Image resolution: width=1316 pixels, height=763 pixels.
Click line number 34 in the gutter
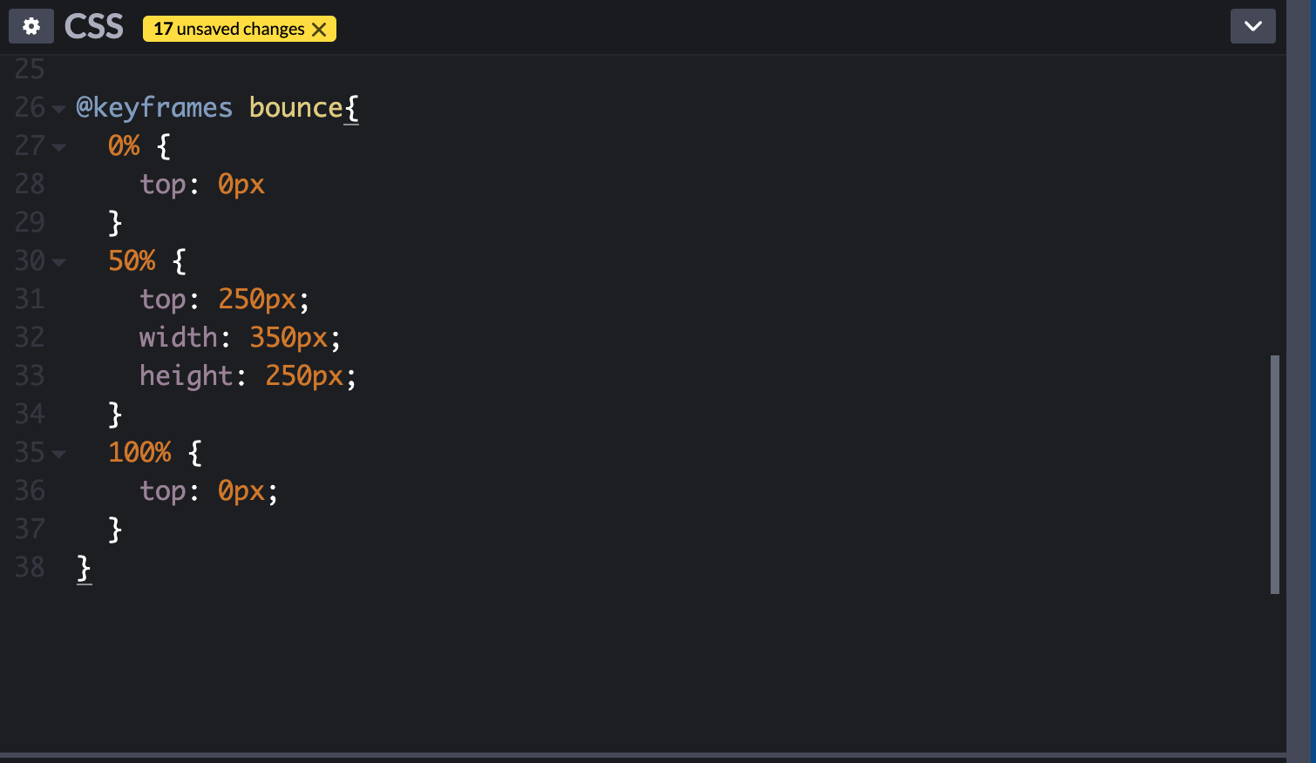click(29, 414)
